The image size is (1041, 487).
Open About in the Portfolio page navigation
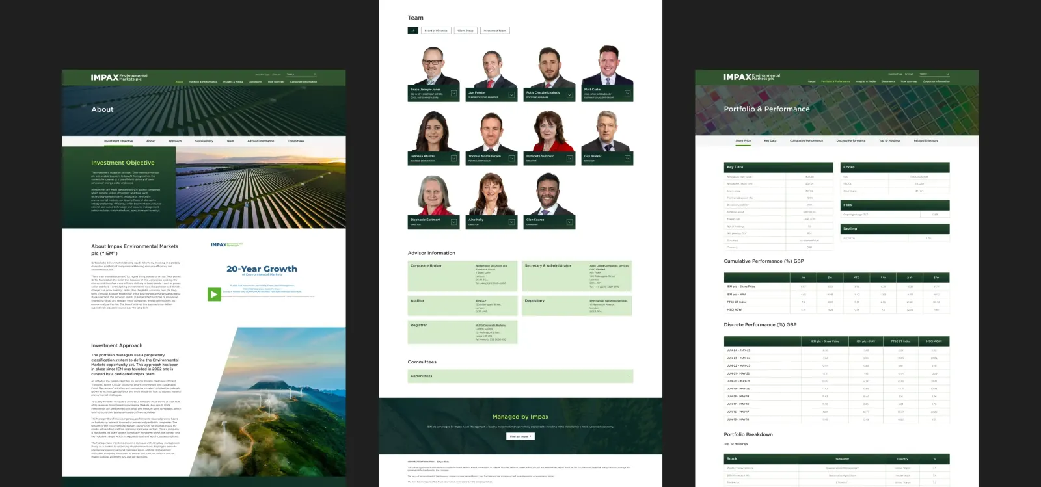(x=812, y=81)
